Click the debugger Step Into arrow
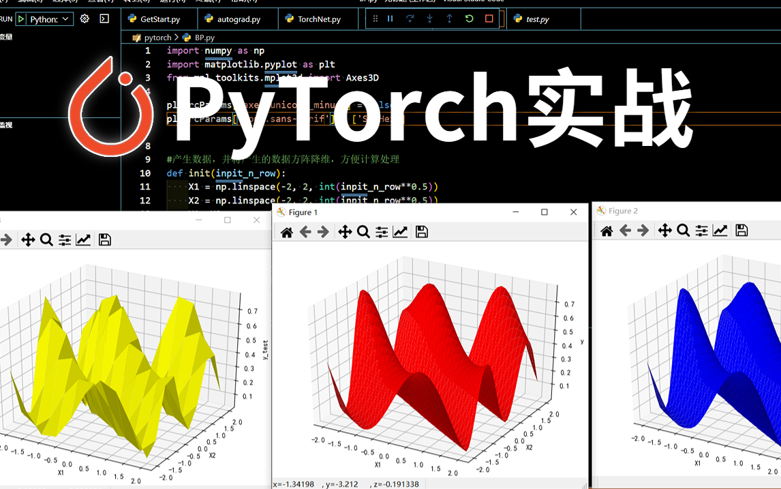This screenshot has height=489, width=781. click(430, 18)
